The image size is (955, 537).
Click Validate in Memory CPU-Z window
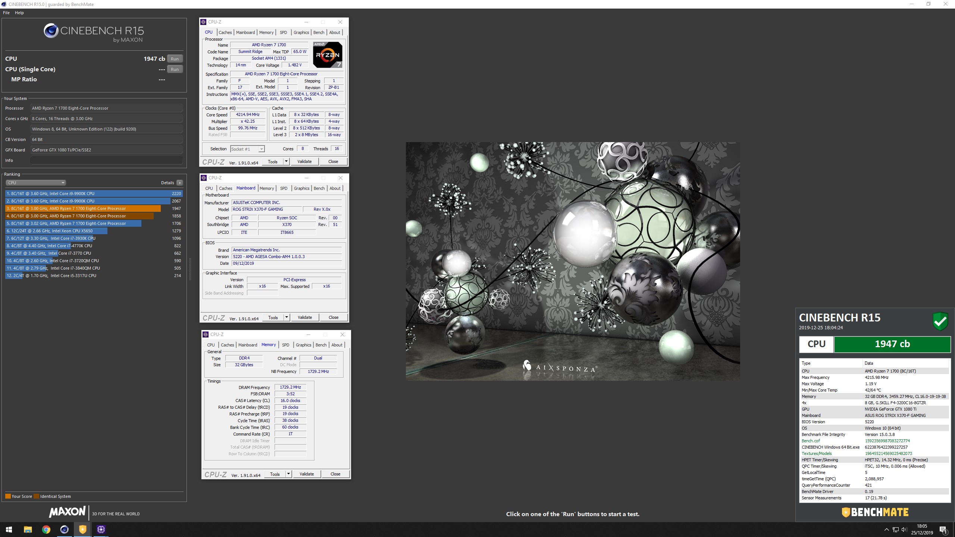tap(307, 474)
